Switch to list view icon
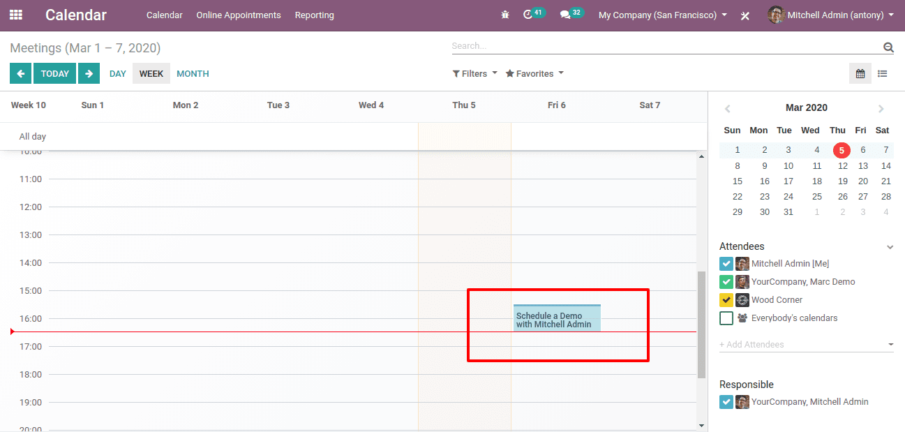 coord(883,73)
